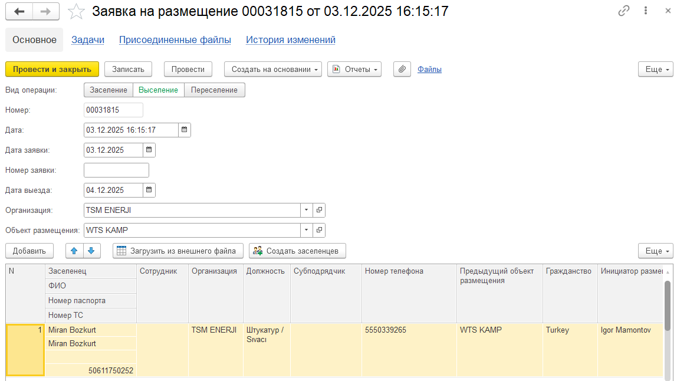Select Выселение operation type
The image size is (677, 381).
[x=158, y=90]
